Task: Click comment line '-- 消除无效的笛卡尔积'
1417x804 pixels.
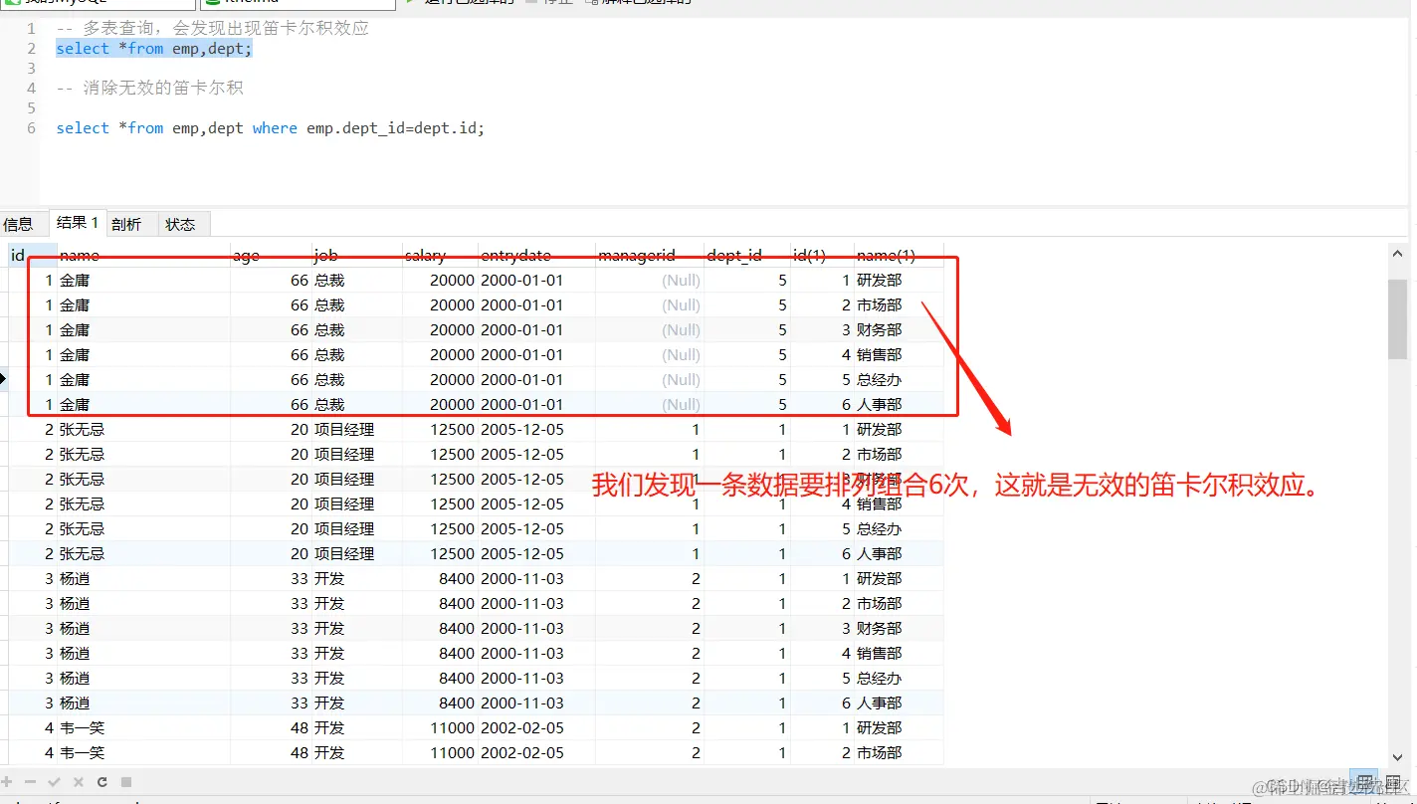Action: click(x=150, y=89)
